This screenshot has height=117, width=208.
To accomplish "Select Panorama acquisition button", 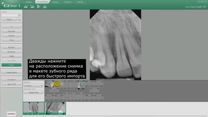I will coord(11,31).
